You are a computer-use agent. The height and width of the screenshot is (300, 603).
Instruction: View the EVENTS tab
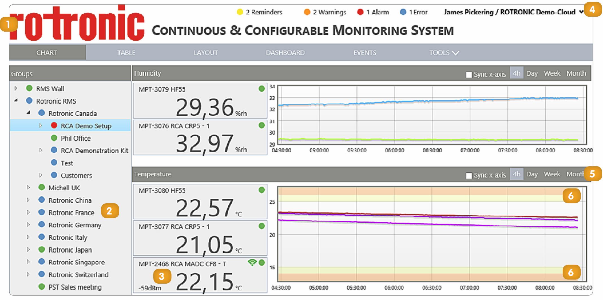tap(365, 52)
